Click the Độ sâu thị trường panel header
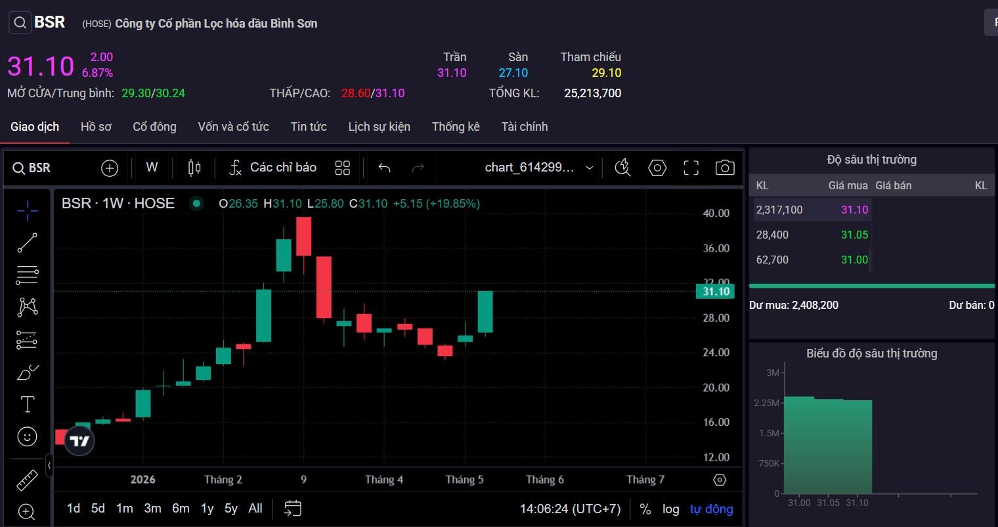The height and width of the screenshot is (527, 998). click(871, 160)
